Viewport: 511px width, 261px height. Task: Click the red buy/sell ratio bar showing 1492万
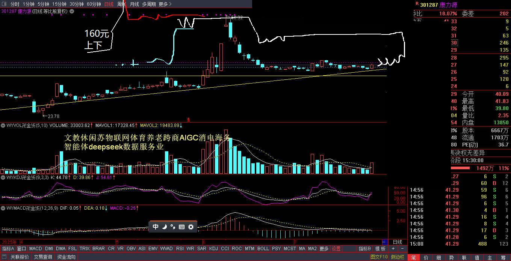click(x=460, y=168)
